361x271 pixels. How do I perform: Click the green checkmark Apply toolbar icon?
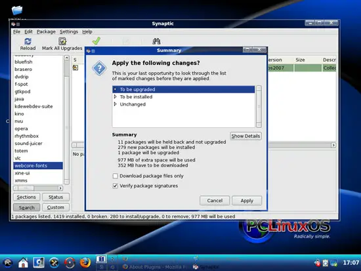point(96,41)
